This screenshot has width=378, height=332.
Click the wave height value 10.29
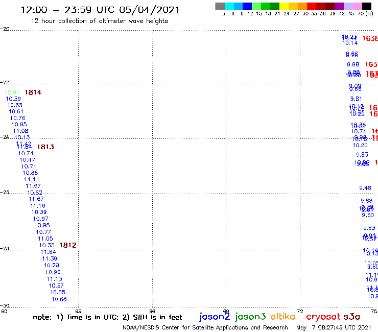tap(52, 265)
